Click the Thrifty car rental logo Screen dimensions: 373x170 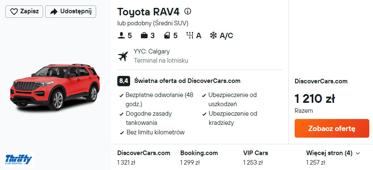point(19,159)
